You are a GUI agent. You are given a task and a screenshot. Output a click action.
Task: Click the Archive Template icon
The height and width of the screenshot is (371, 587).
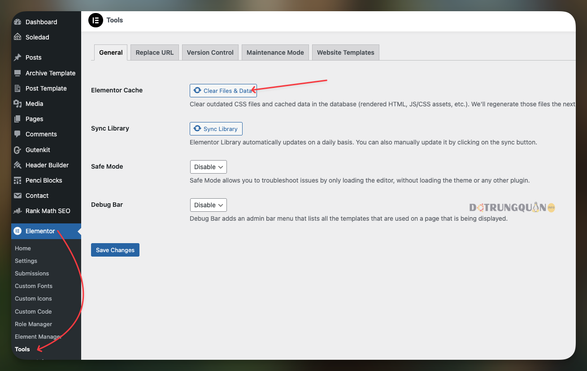pyautogui.click(x=17, y=73)
